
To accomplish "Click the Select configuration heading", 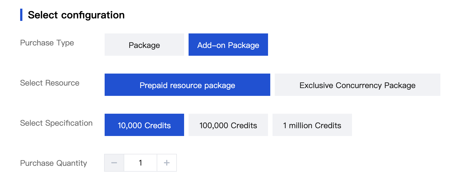I will pyautogui.click(x=76, y=15).
